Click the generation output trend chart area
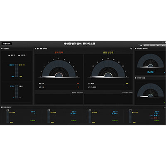 (59, 99)
